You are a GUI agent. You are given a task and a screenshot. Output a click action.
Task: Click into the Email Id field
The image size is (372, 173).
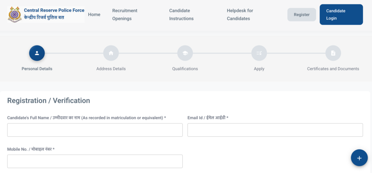275,130
